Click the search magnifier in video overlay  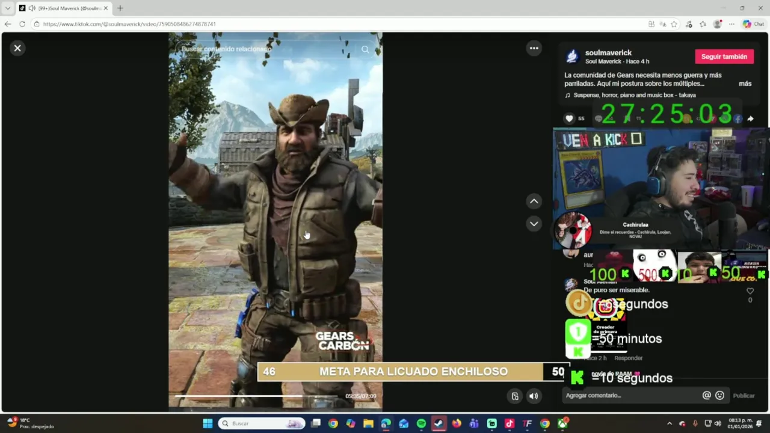(365, 49)
